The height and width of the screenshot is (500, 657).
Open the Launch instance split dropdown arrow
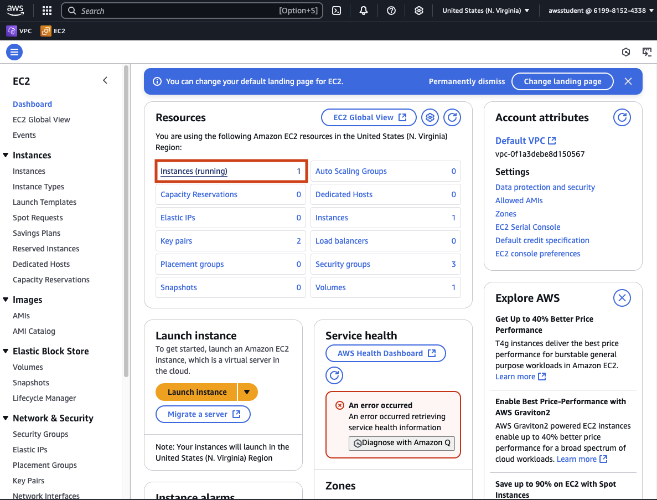tap(247, 392)
